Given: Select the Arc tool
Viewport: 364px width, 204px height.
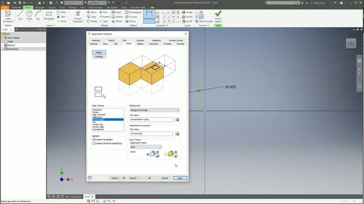Looking at the screenshot, I should point(38,16).
